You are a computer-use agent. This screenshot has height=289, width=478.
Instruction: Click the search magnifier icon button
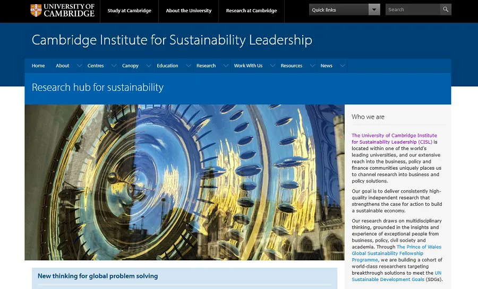point(446,10)
